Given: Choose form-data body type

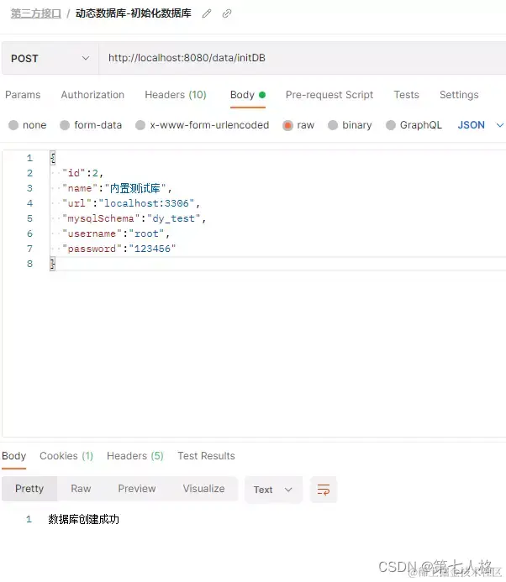Looking at the screenshot, I should (91, 125).
